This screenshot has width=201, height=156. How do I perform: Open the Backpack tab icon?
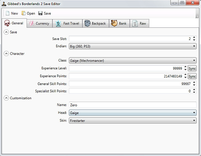(87, 23)
